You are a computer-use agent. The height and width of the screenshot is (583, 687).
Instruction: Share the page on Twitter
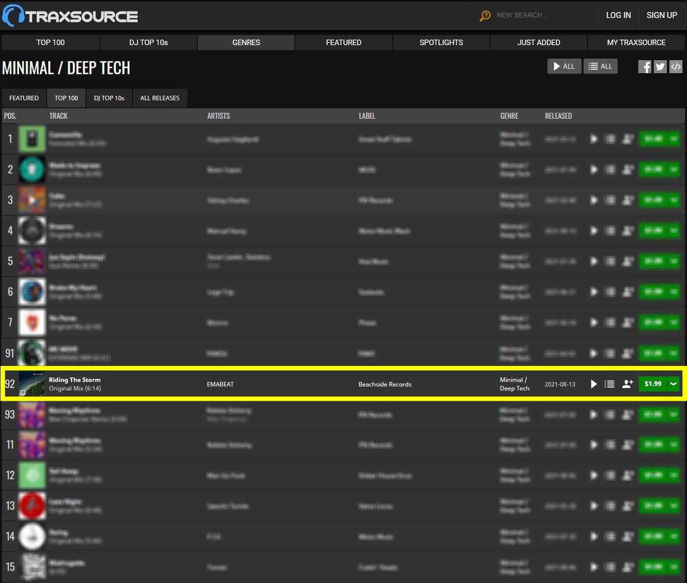tap(660, 66)
